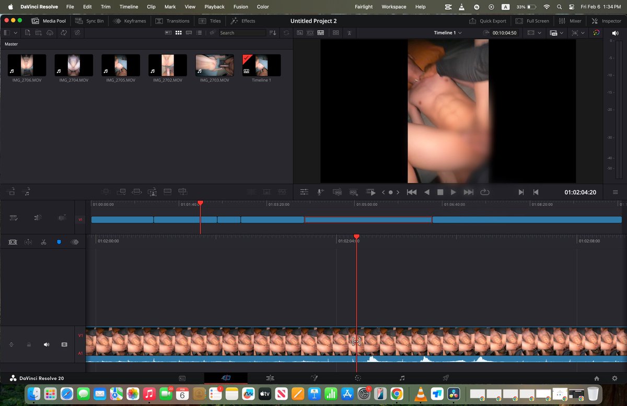Screen dimensions: 627x406
Task: Toggle loop playback button
Action: [x=484, y=192]
